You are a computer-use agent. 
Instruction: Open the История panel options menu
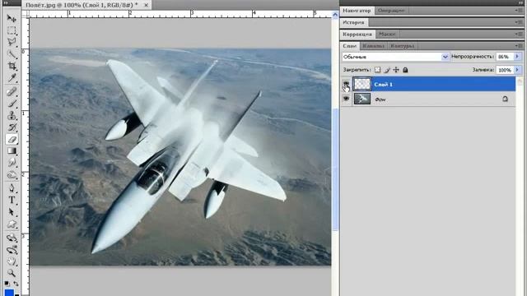coord(519,22)
